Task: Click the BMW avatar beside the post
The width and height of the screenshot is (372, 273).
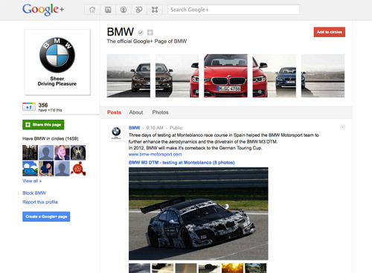Action: click(x=116, y=133)
